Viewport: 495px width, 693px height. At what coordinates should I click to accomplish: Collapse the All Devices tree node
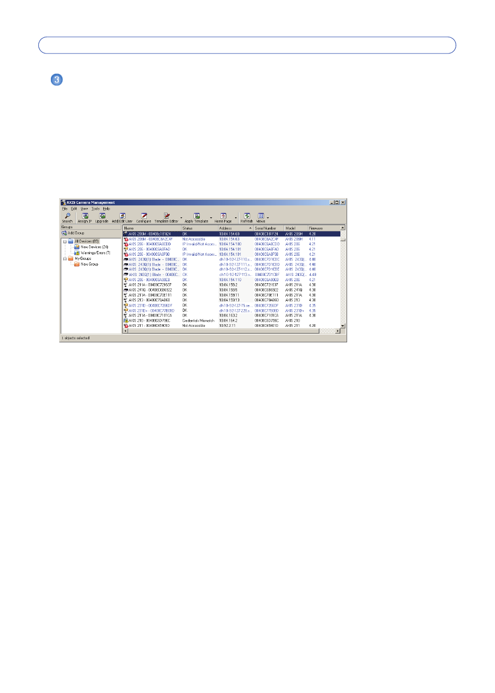pos(65,242)
